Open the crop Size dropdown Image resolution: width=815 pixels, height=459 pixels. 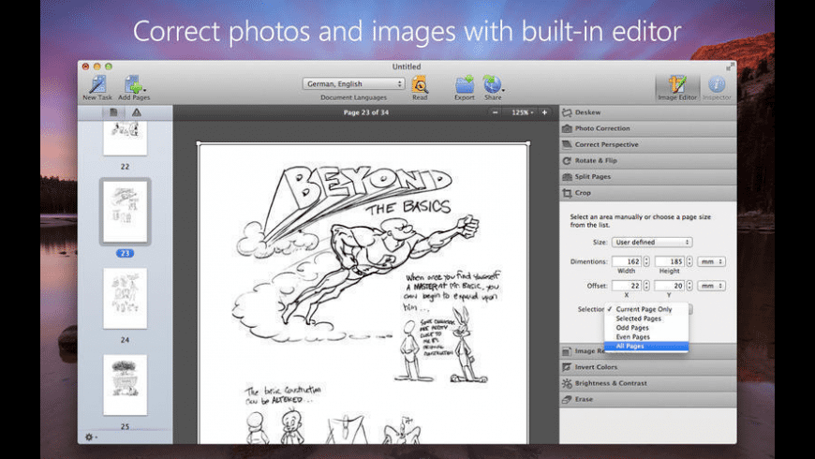tap(652, 242)
